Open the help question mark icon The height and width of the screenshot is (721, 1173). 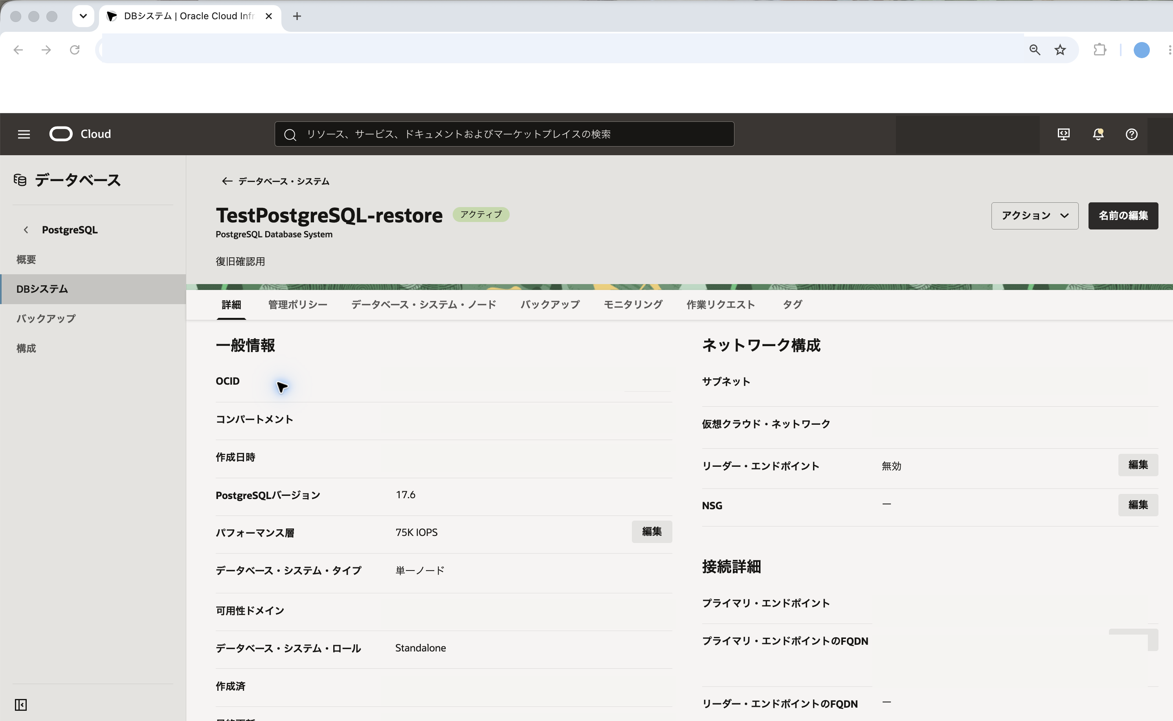pyautogui.click(x=1131, y=134)
